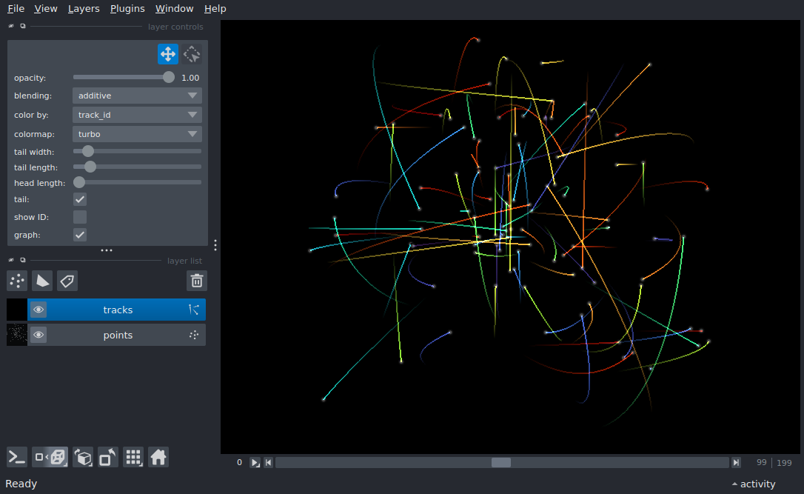Click the axis label 0
The width and height of the screenshot is (804, 494).
click(239, 462)
